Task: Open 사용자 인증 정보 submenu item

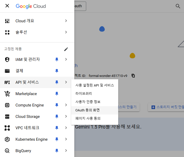Action: pos(95,102)
